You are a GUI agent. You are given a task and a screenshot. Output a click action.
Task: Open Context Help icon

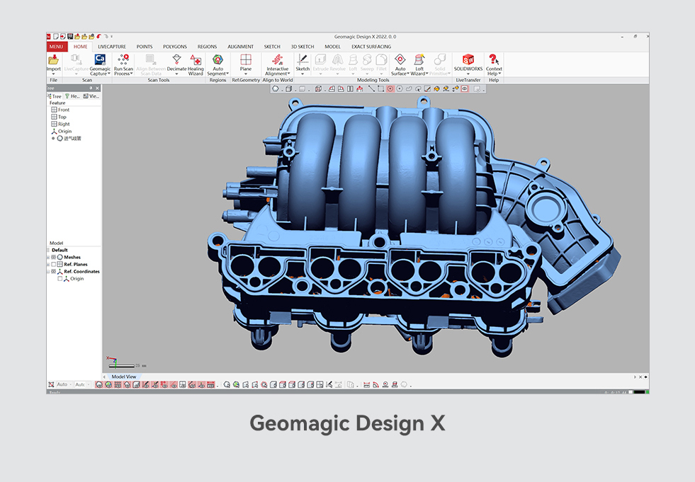[493, 59]
